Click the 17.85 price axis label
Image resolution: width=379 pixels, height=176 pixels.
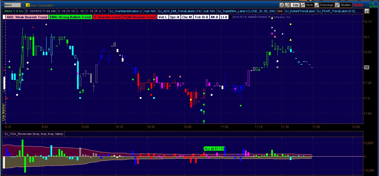pyautogui.click(x=368, y=113)
